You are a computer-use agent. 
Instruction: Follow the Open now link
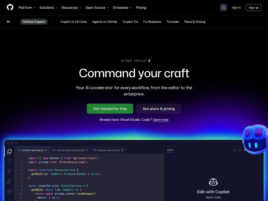[160, 120]
